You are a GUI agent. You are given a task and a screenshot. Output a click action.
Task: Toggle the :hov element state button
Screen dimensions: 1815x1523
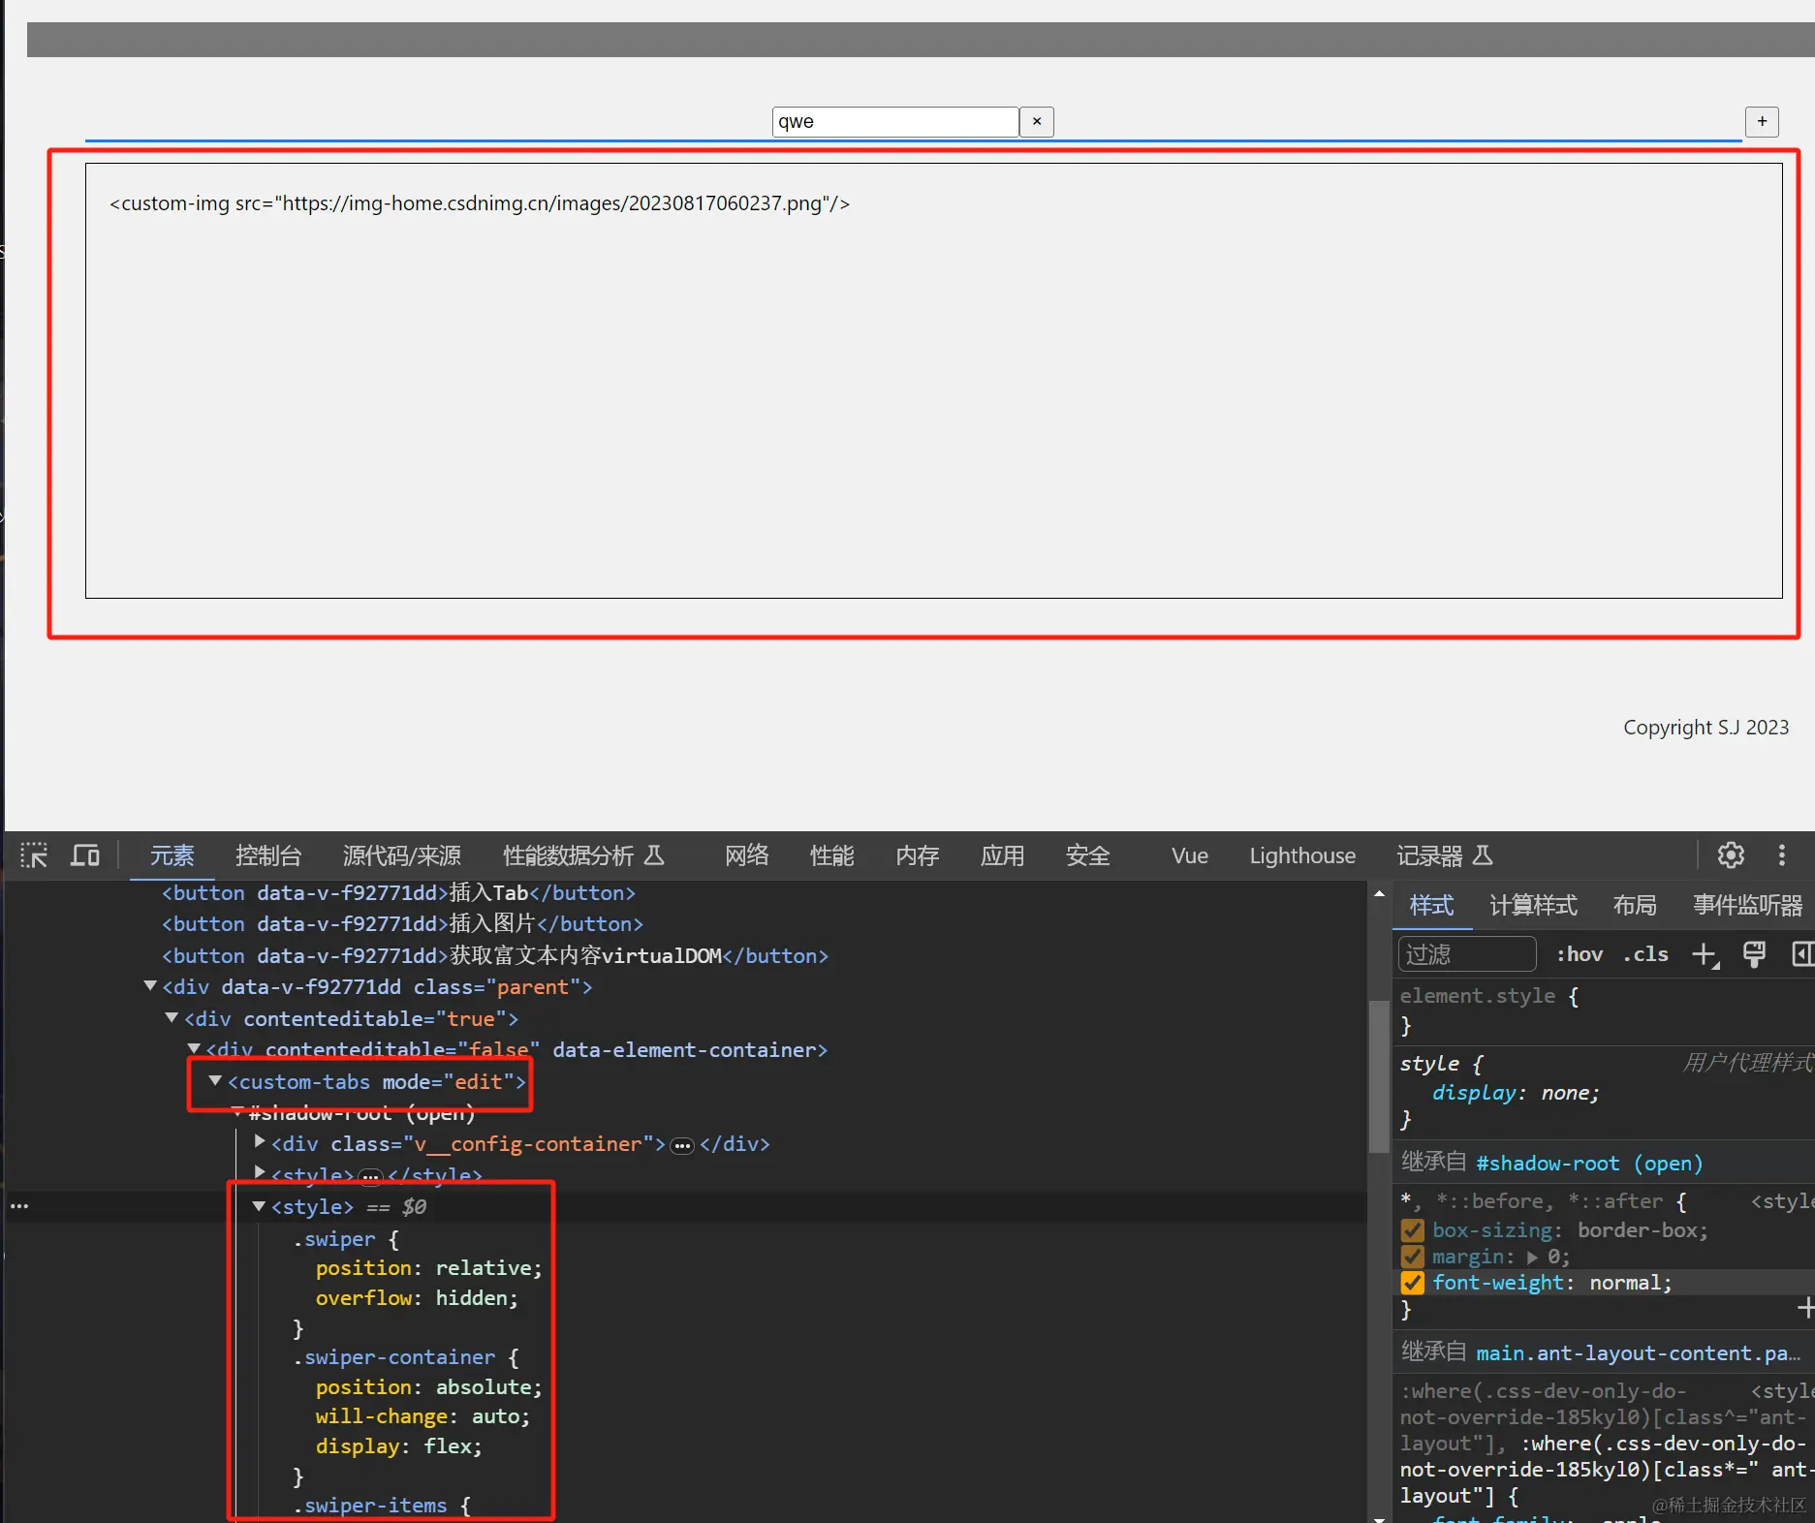(x=1580, y=954)
